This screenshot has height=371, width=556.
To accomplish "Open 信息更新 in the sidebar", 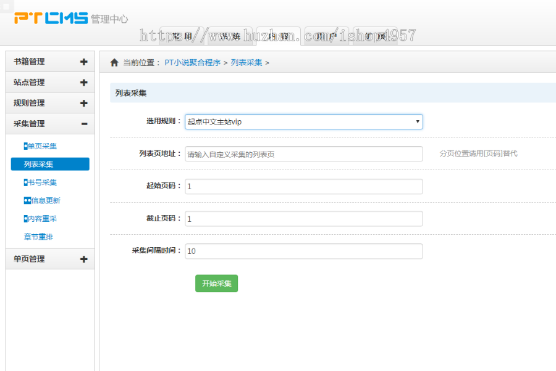I will (42, 200).
